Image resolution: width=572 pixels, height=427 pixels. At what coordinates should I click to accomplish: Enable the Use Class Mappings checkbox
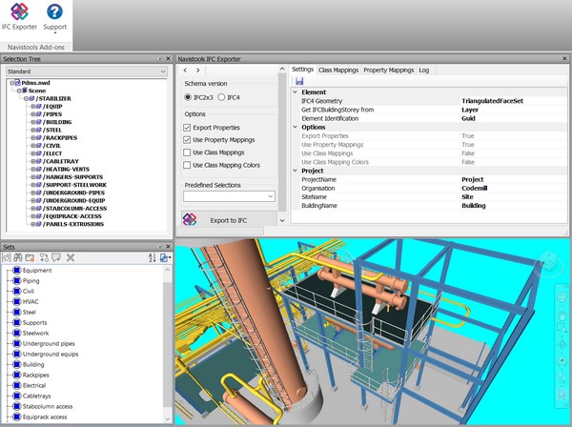tap(188, 152)
